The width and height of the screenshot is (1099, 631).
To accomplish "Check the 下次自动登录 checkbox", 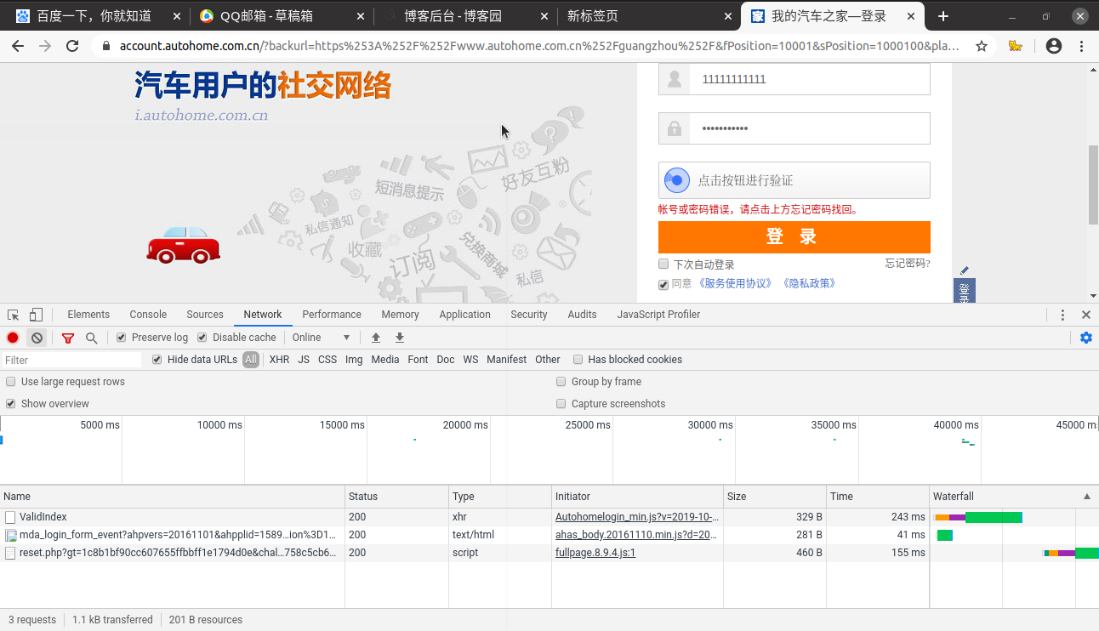I will [663, 264].
